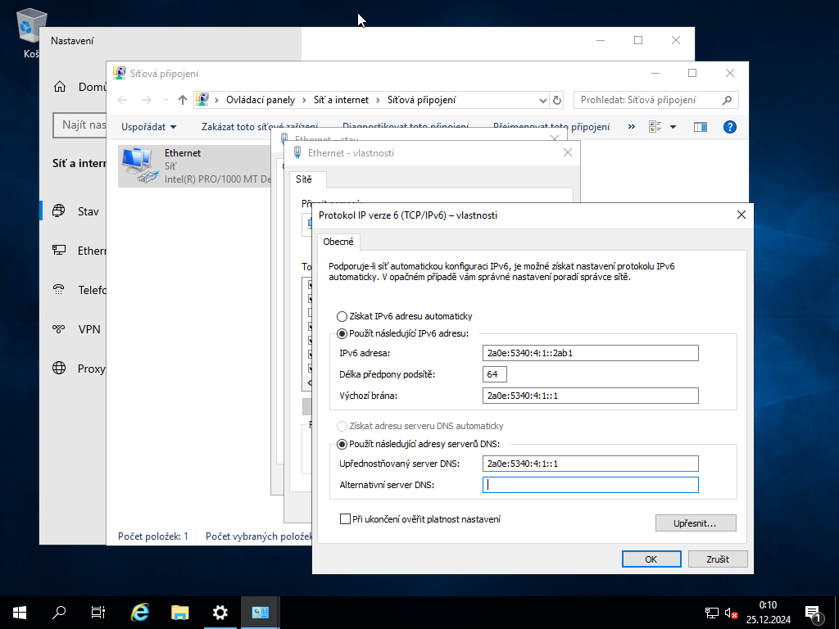Click the muted volume icon in system tray
839x629 pixels.
pyautogui.click(x=732, y=613)
